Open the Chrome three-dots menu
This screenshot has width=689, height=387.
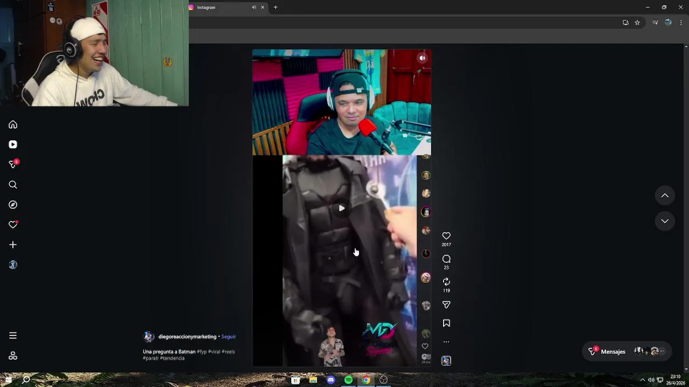click(681, 23)
